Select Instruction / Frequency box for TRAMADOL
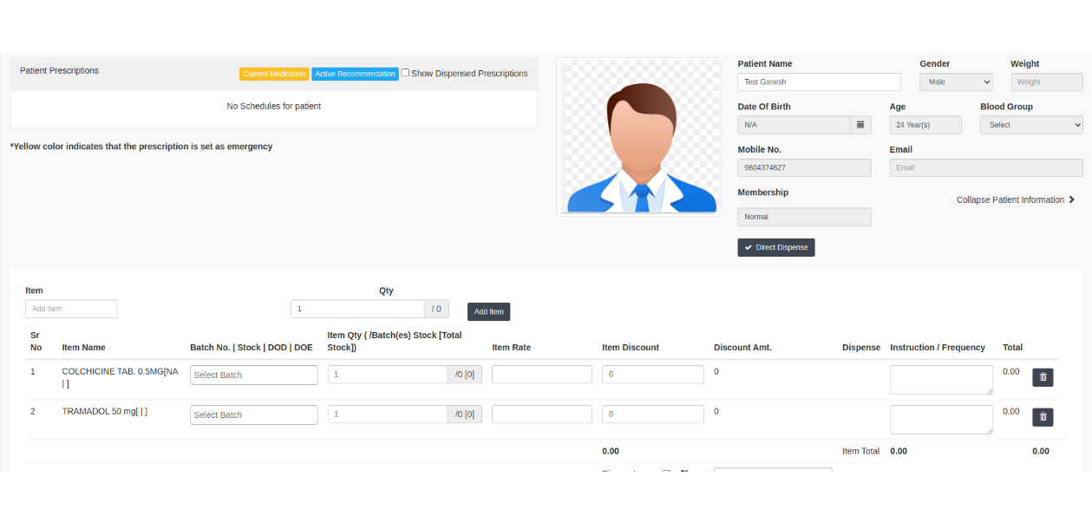Viewport: 1092px width, 529px height. (940, 420)
